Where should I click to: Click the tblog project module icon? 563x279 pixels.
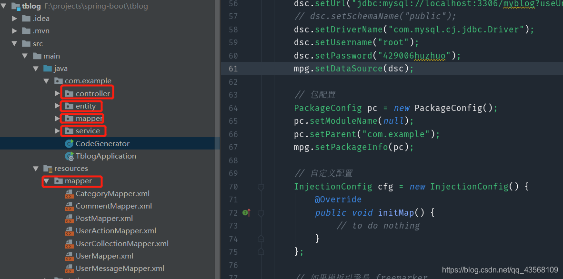(x=16, y=6)
